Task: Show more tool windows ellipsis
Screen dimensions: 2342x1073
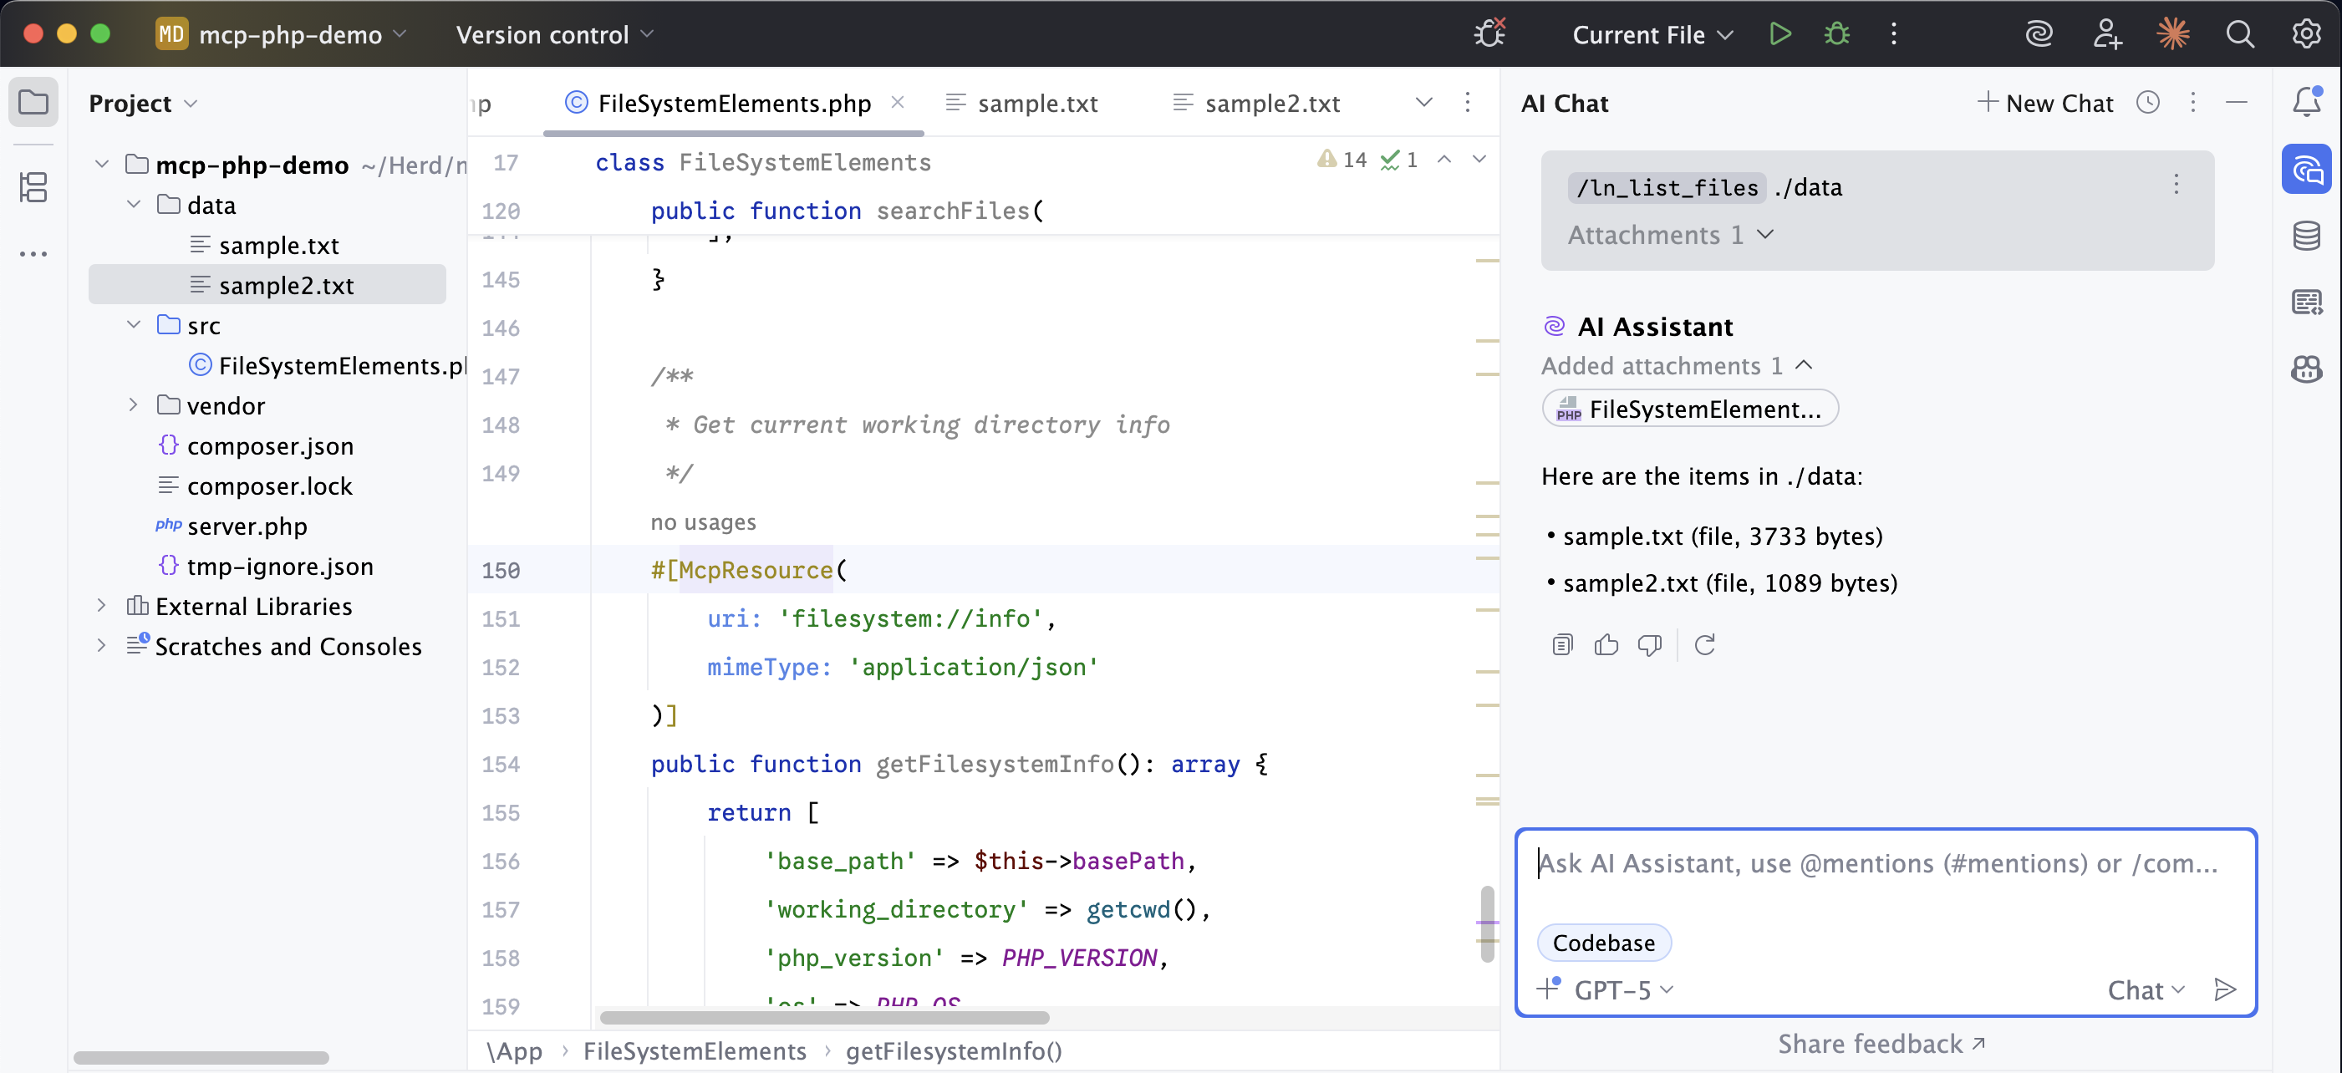Action: tap(33, 254)
